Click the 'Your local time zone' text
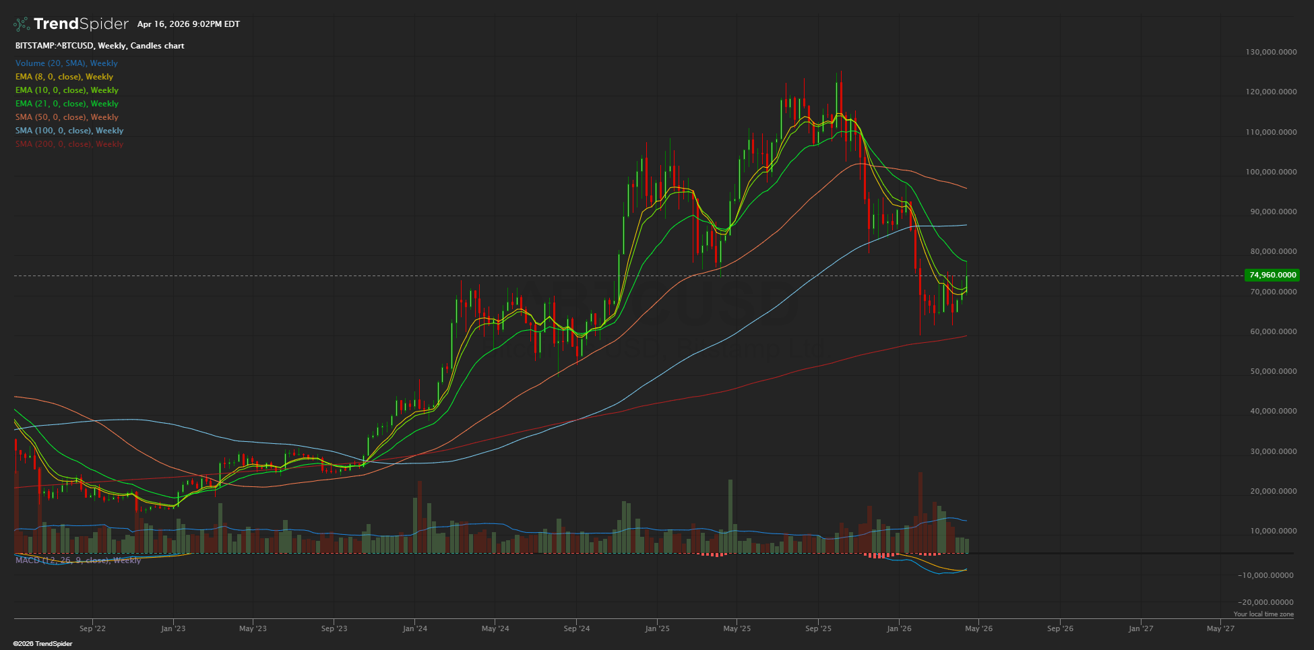This screenshot has width=1314, height=650. (1263, 614)
